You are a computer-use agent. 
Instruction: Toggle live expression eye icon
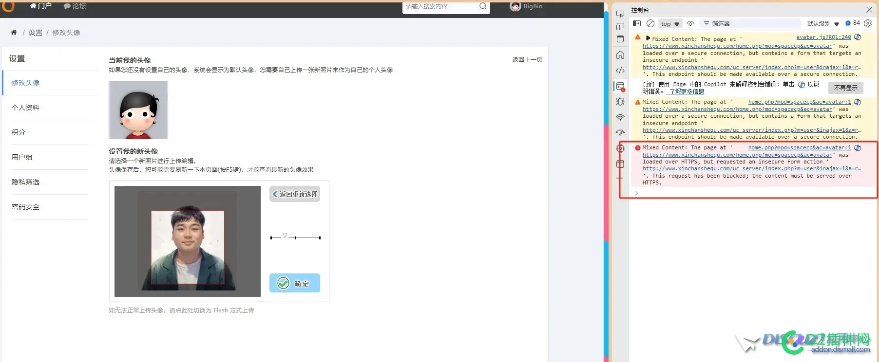690,23
